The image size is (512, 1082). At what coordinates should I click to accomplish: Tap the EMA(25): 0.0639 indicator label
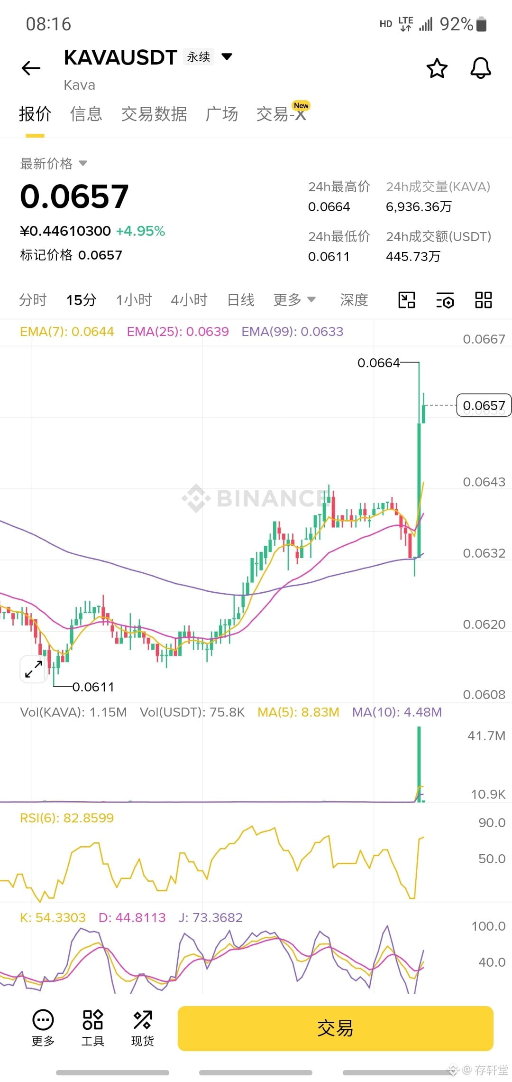tap(178, 332)
